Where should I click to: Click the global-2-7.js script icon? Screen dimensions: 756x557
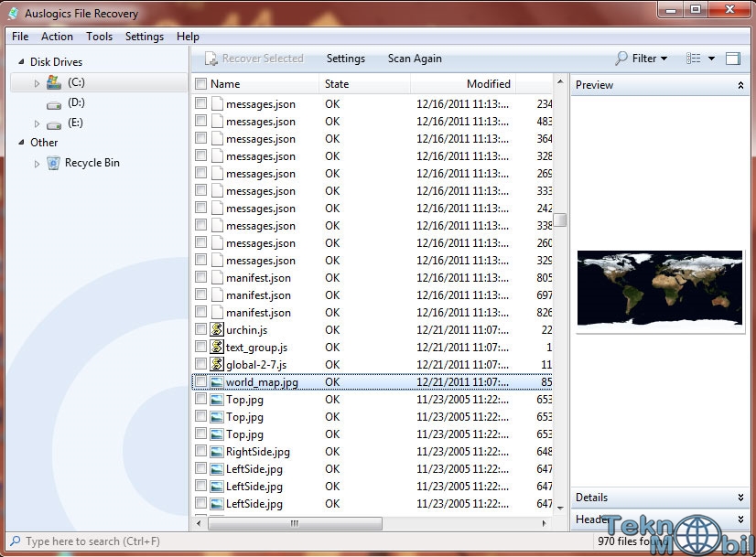(217, 364)
